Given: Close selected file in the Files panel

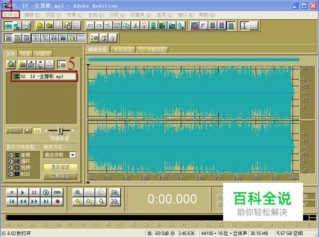Looking at the screenshot, I should point(22,65).
